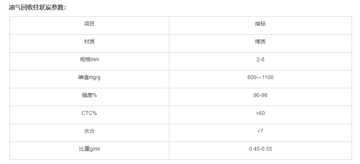Viewport: 360px width, 164px height.
Task: Click the 0.45-0.55 density value
Action: point(260,149)
